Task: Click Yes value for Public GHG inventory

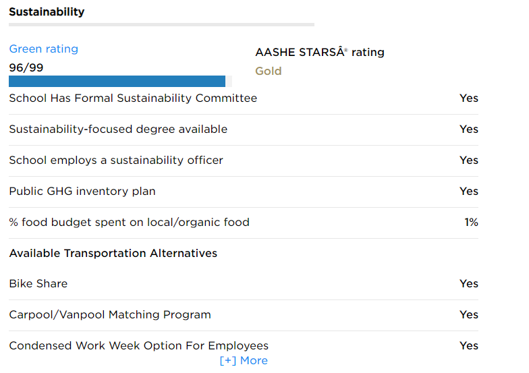Action: (x=469, y=192)
